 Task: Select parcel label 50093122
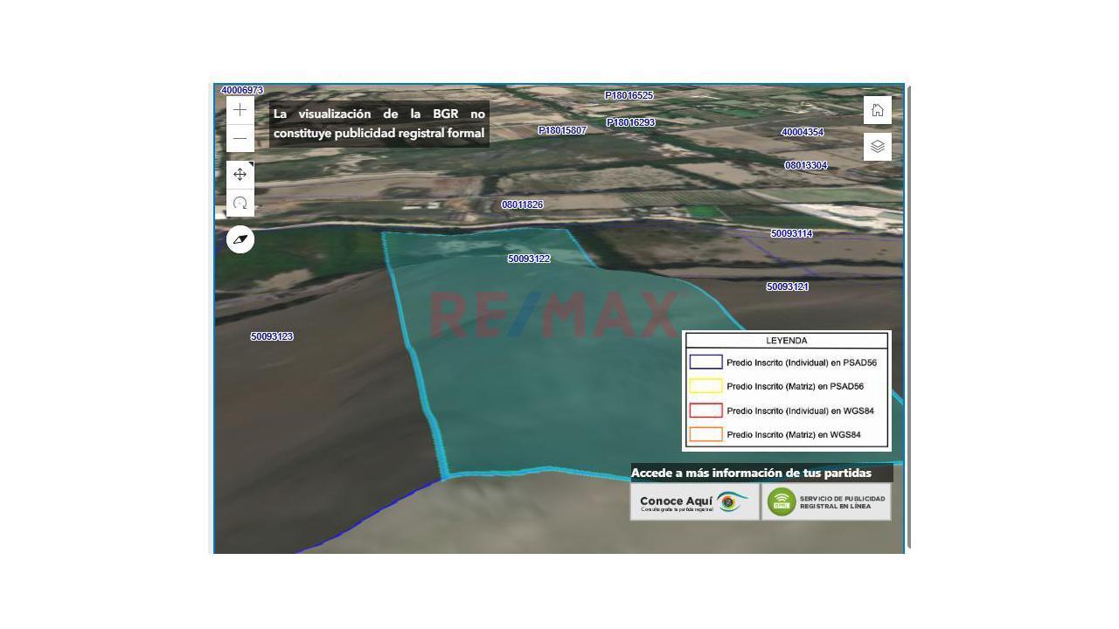(529, 259)
